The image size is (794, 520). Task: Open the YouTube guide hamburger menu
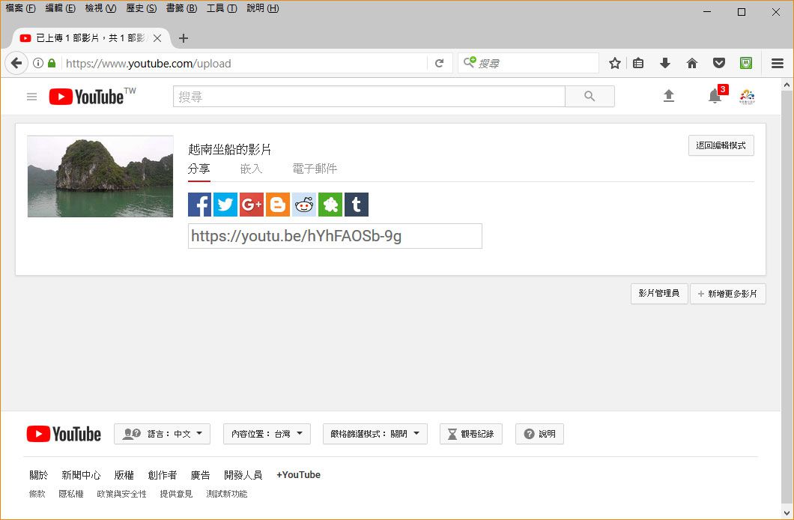coord(31,96)
